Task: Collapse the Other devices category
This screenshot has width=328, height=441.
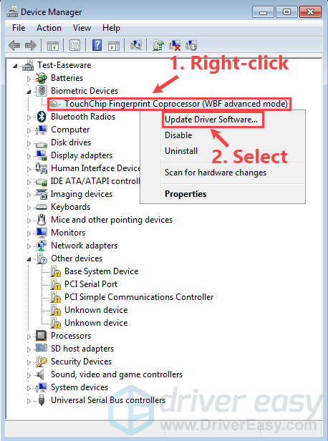Action: tap(29, 259)
